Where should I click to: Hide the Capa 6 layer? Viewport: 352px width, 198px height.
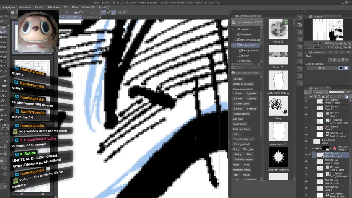click(x=306, y=114)
